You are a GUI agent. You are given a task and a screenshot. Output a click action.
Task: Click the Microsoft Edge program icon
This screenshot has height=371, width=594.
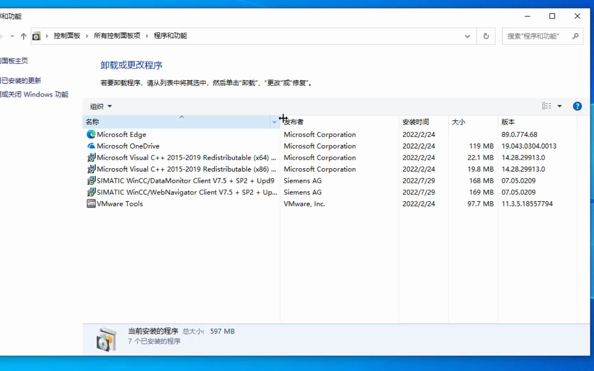(91, 134)
